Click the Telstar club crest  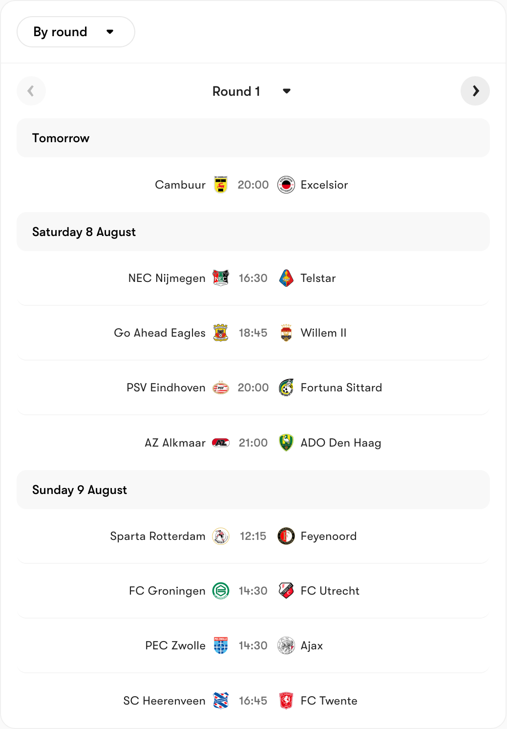pos(286,278)
